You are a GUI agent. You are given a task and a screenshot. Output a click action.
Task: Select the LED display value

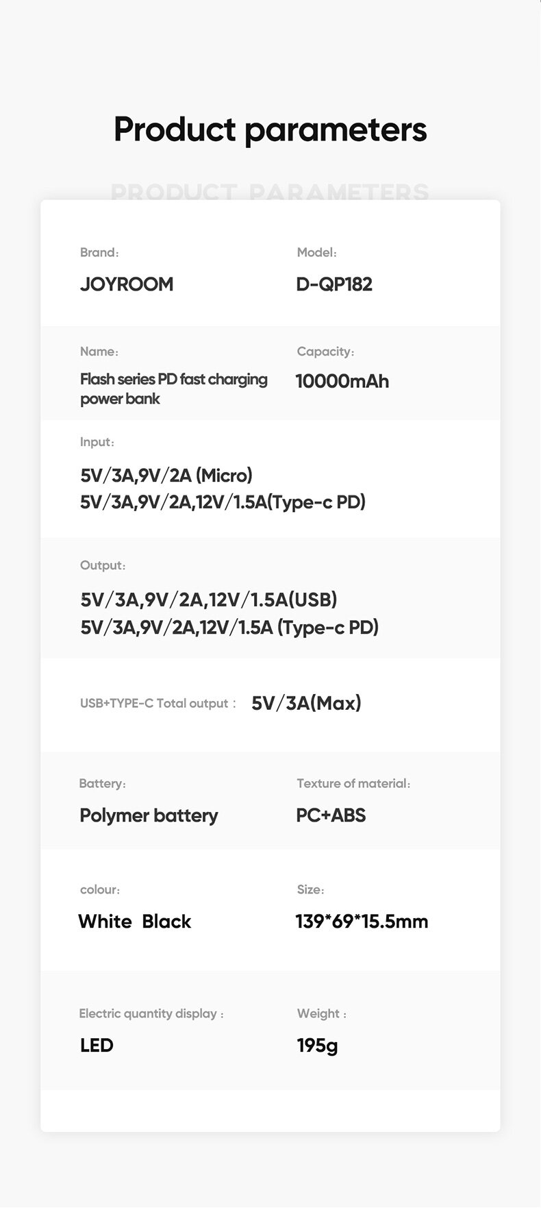pyautogui.click(x=97, y=1046)
